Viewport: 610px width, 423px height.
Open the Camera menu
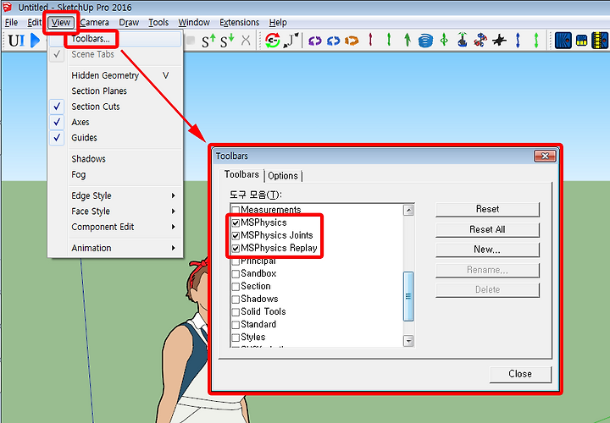pos(95,23)
